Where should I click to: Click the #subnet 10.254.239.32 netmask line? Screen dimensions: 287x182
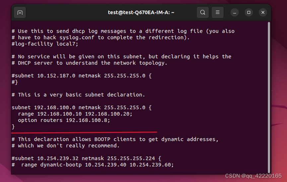86,158
